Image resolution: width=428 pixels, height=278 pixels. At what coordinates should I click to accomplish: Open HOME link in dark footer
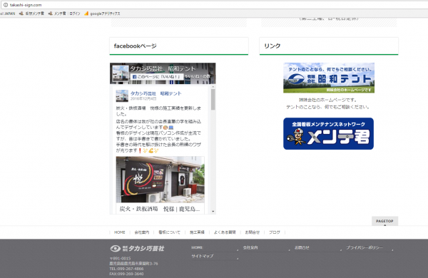coord(197,248)
